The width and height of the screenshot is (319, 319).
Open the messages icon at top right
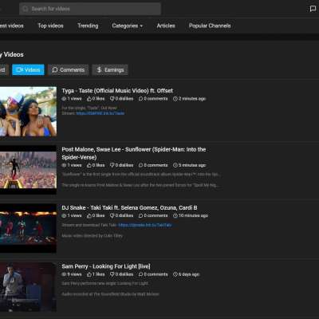tap(313, 9)
